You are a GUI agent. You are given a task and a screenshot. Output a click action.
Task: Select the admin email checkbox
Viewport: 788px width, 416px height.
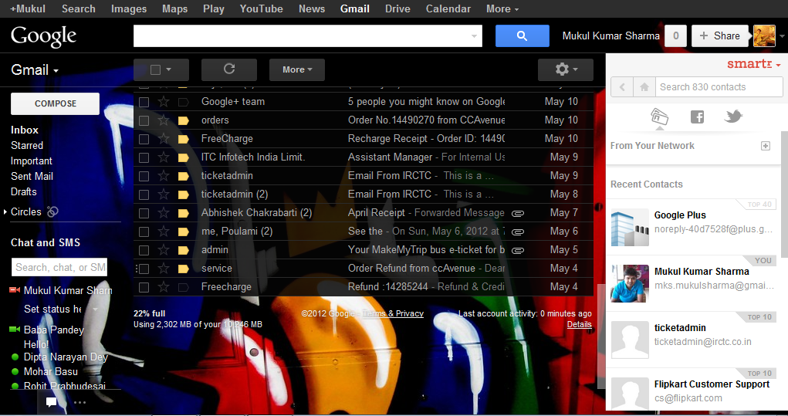point(144,250)
